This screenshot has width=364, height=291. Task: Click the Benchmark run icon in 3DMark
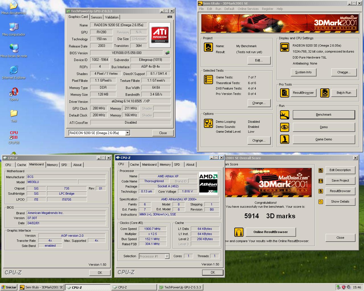[284, 115]
